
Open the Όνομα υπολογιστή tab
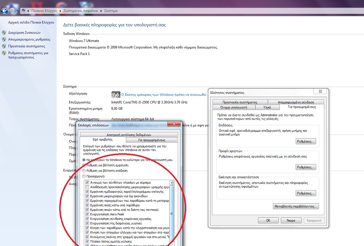(234, 107)
